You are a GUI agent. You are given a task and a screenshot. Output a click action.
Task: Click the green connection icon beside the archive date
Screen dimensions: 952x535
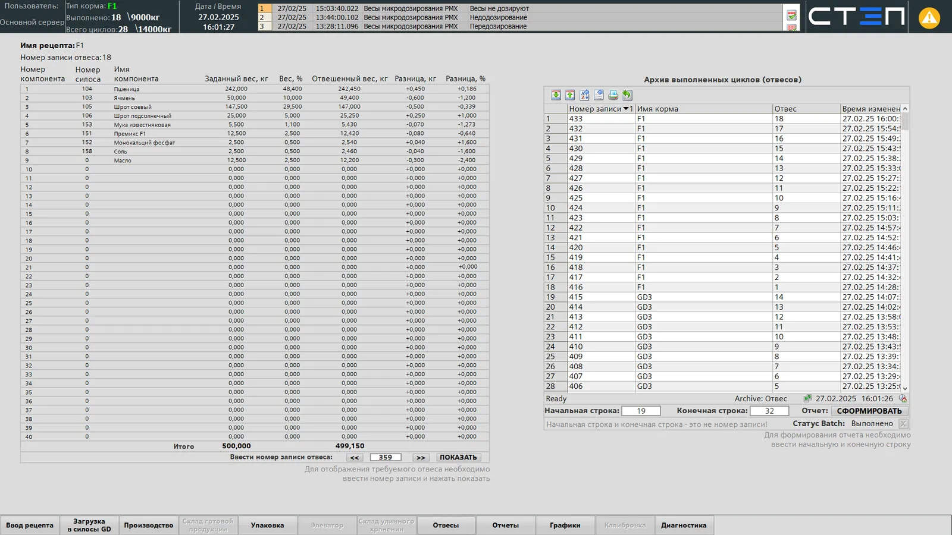[807, 399]
